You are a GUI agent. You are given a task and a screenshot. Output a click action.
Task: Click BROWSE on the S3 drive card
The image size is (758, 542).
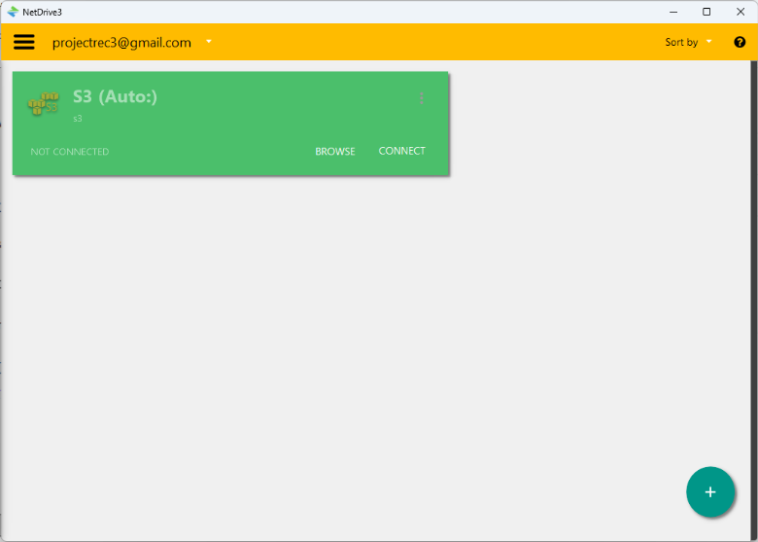(x=335, y=152)
